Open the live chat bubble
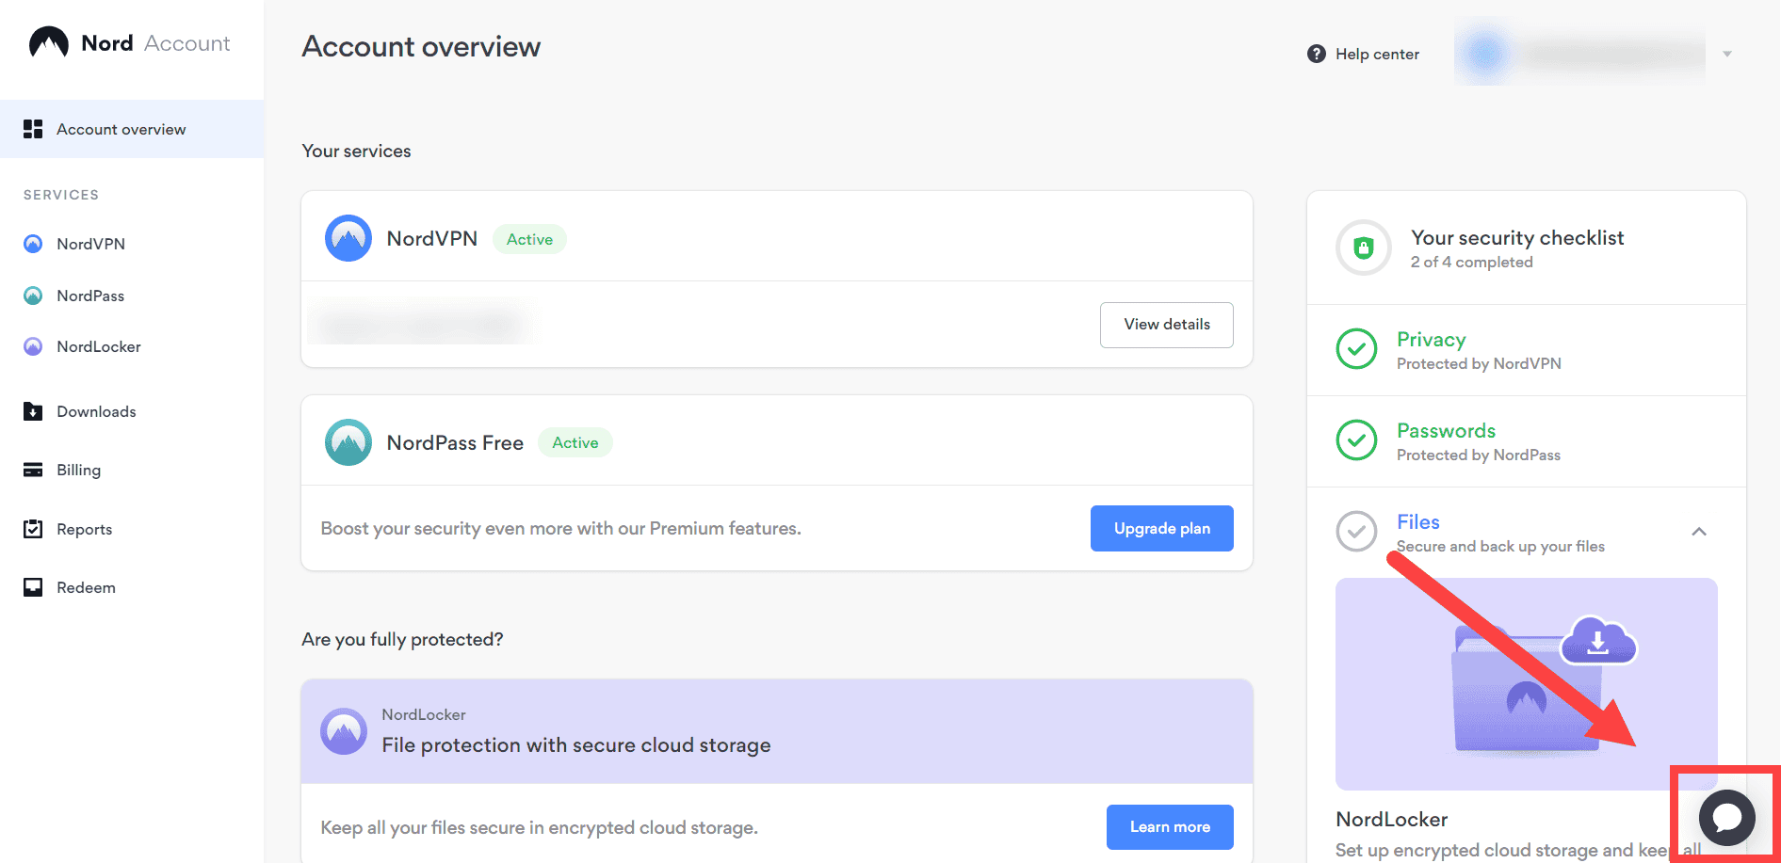Screen dimensions: 1781x863 1727,817
